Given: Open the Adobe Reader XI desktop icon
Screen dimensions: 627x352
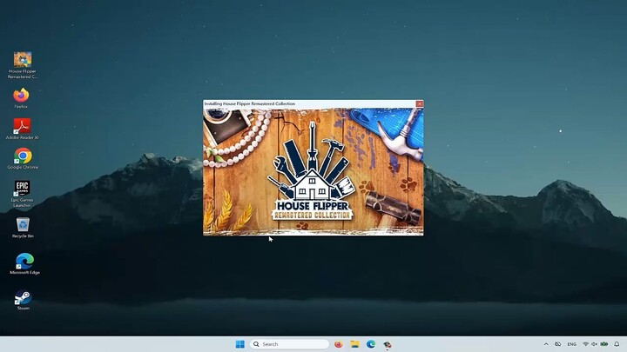Looking at the screenshot, I should [22, 129].
